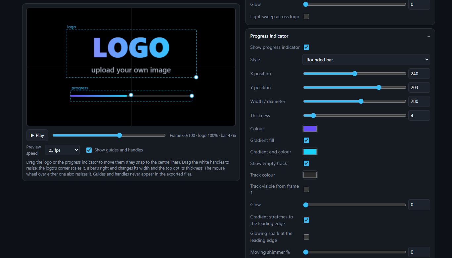Click the Y position value field 203
The height and width of the screenshot is (258, 452).
coord(419,87)
